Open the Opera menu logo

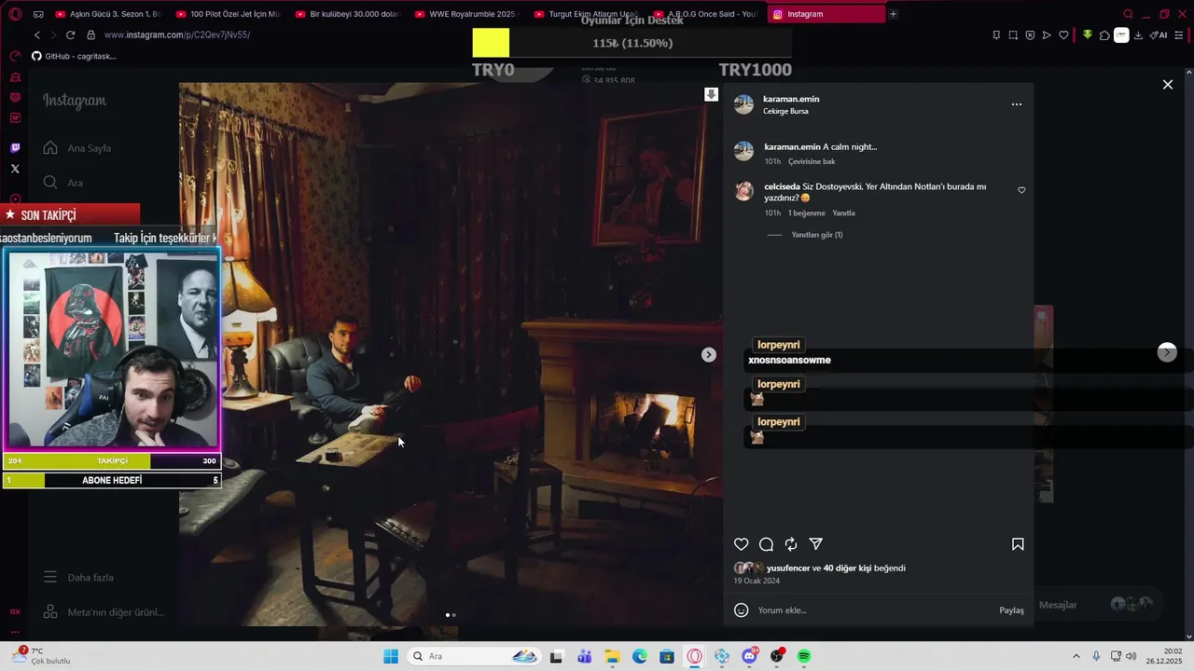tap(15, 14)
